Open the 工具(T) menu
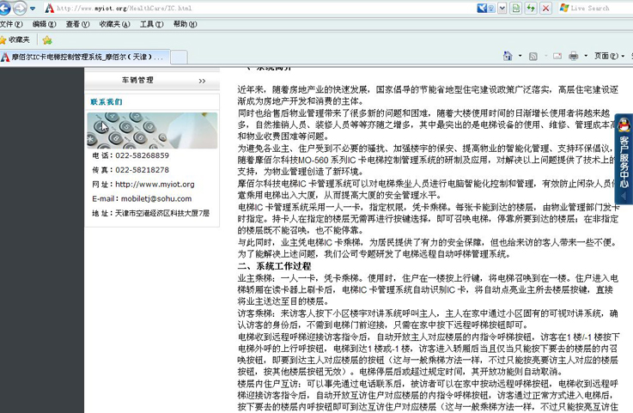Viewport: 633px width, 413px height. tap(151, 24)
